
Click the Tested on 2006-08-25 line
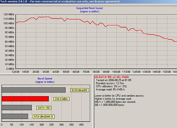click(113, 80)
